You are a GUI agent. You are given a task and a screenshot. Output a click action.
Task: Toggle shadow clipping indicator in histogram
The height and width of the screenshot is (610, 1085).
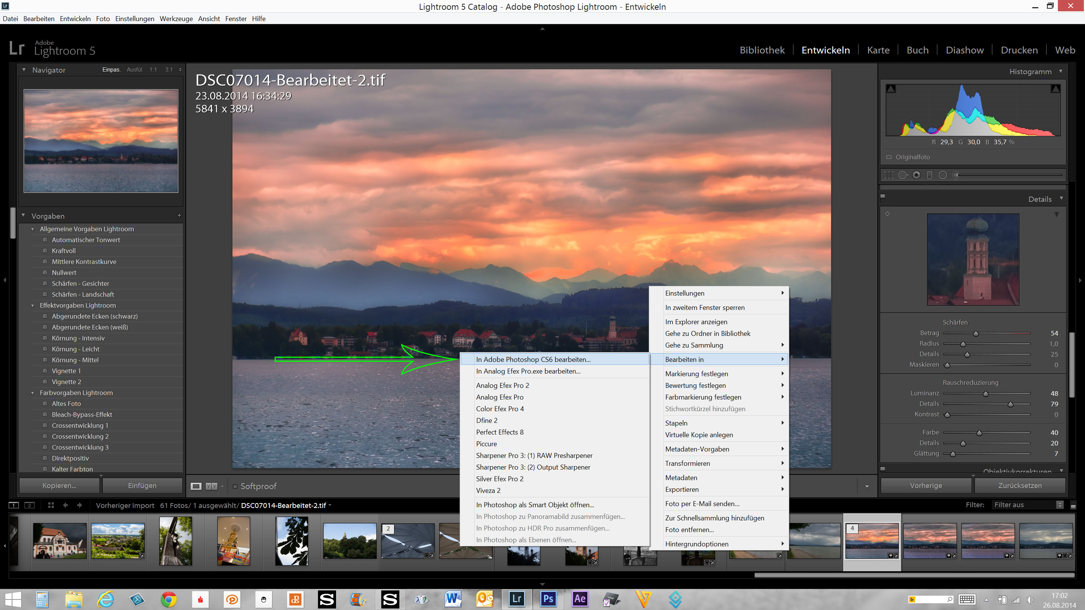[x=891, y=89]
